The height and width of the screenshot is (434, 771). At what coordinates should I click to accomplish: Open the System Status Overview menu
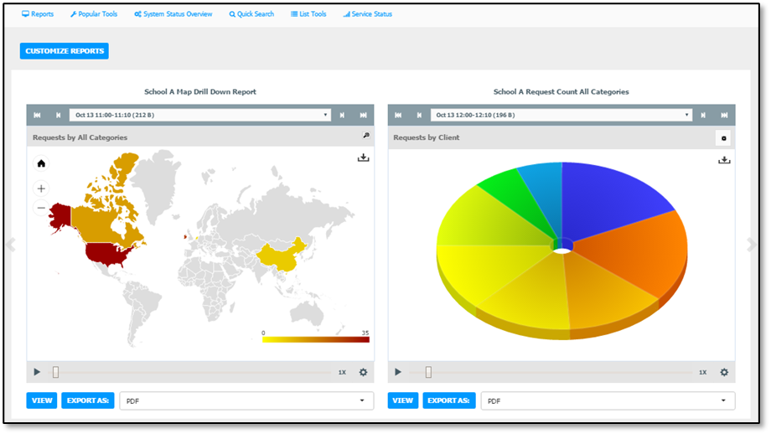pyautogui.click(x=173, y=14)
